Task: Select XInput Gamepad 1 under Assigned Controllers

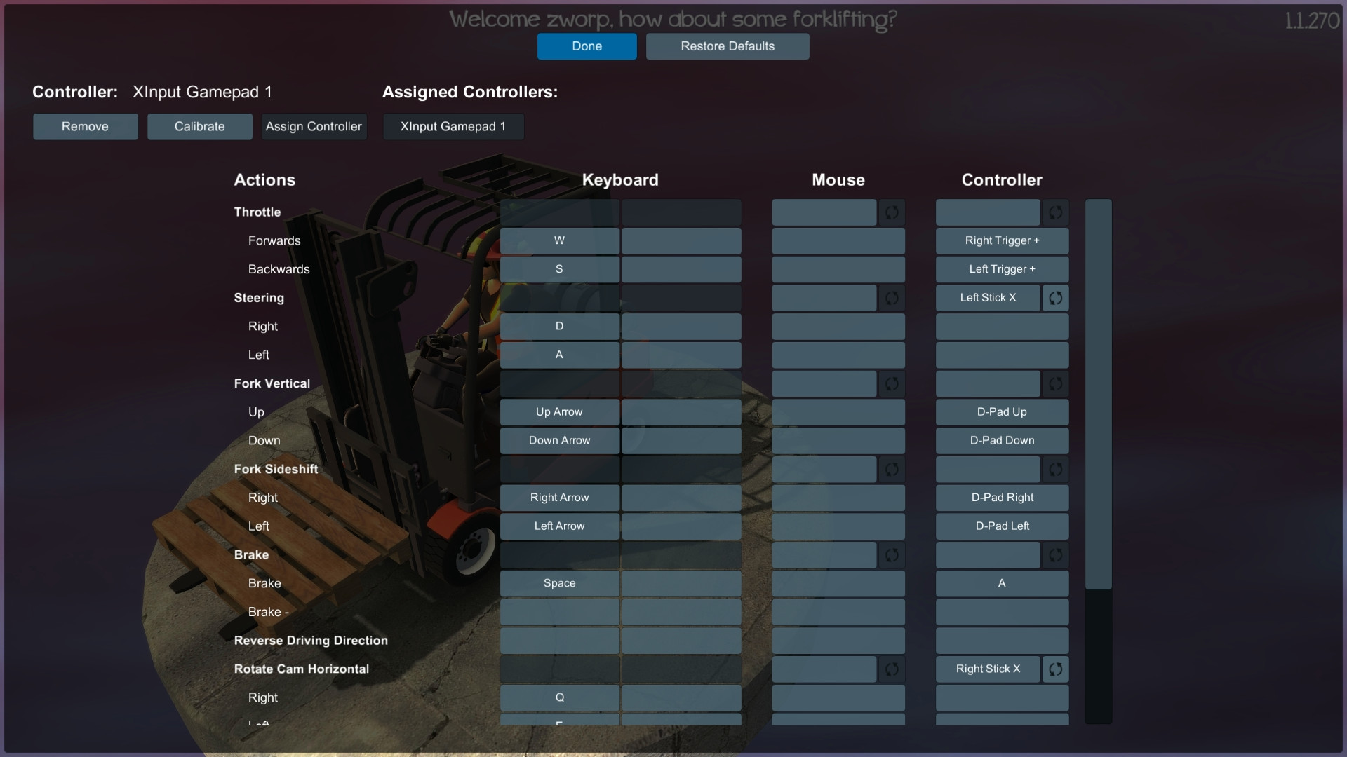Action: click(x=453, y=126)
